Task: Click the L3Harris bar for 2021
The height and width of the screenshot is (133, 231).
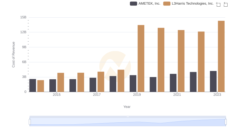Action: tap(181, 61)
